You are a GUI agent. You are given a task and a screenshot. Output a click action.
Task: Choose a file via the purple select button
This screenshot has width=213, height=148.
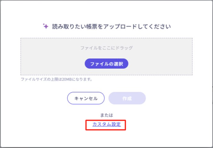[x=106, y=64]
